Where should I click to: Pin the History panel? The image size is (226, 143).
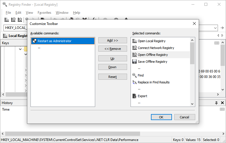pos(216,103)
